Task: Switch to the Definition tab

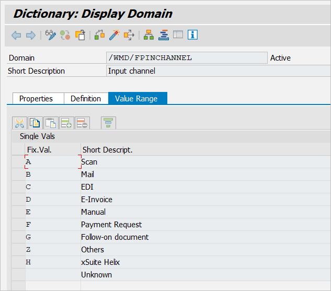Action: tap(86, 98)
